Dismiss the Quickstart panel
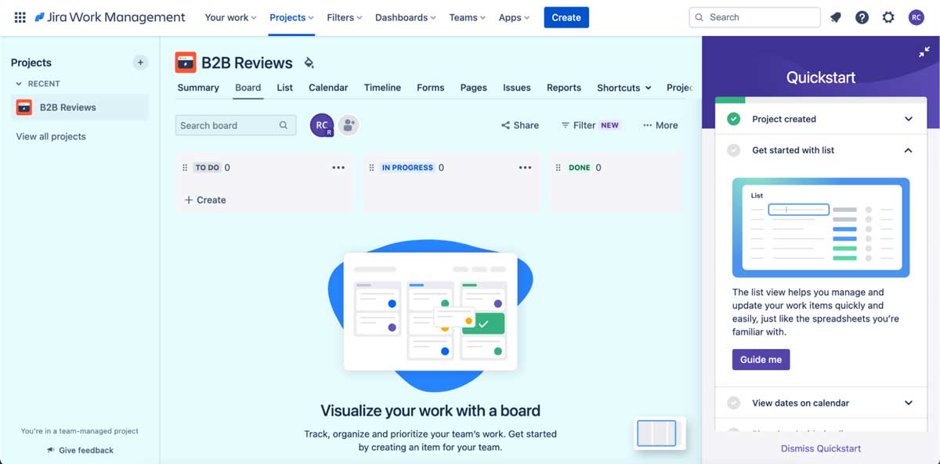This screenshot has height=464, width=940. tap(820, 448)
